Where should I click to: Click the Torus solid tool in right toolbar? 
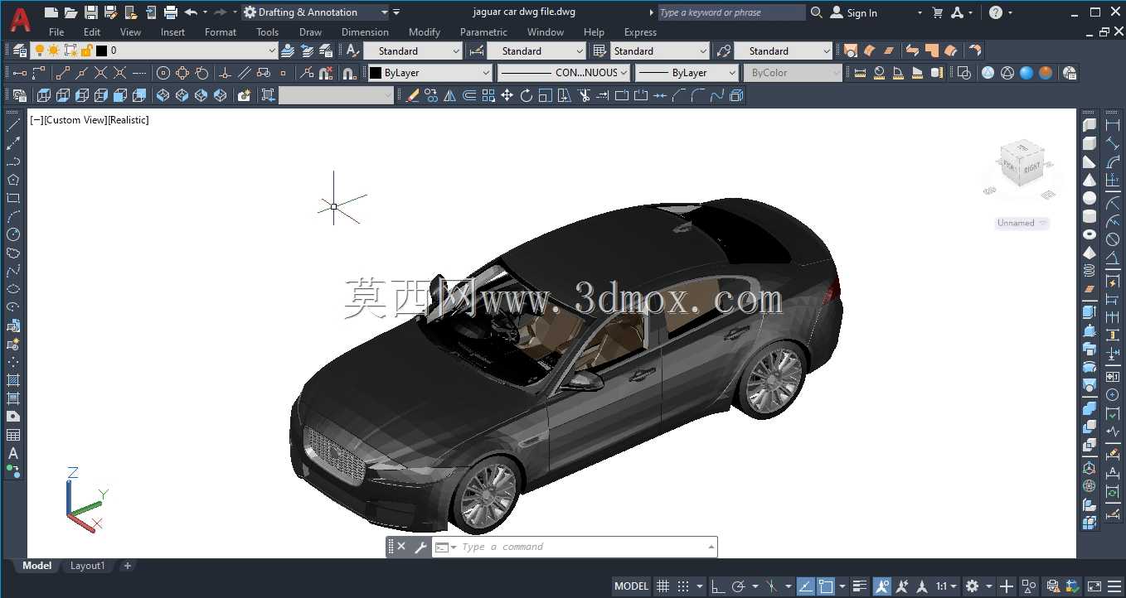[1090, 234]
